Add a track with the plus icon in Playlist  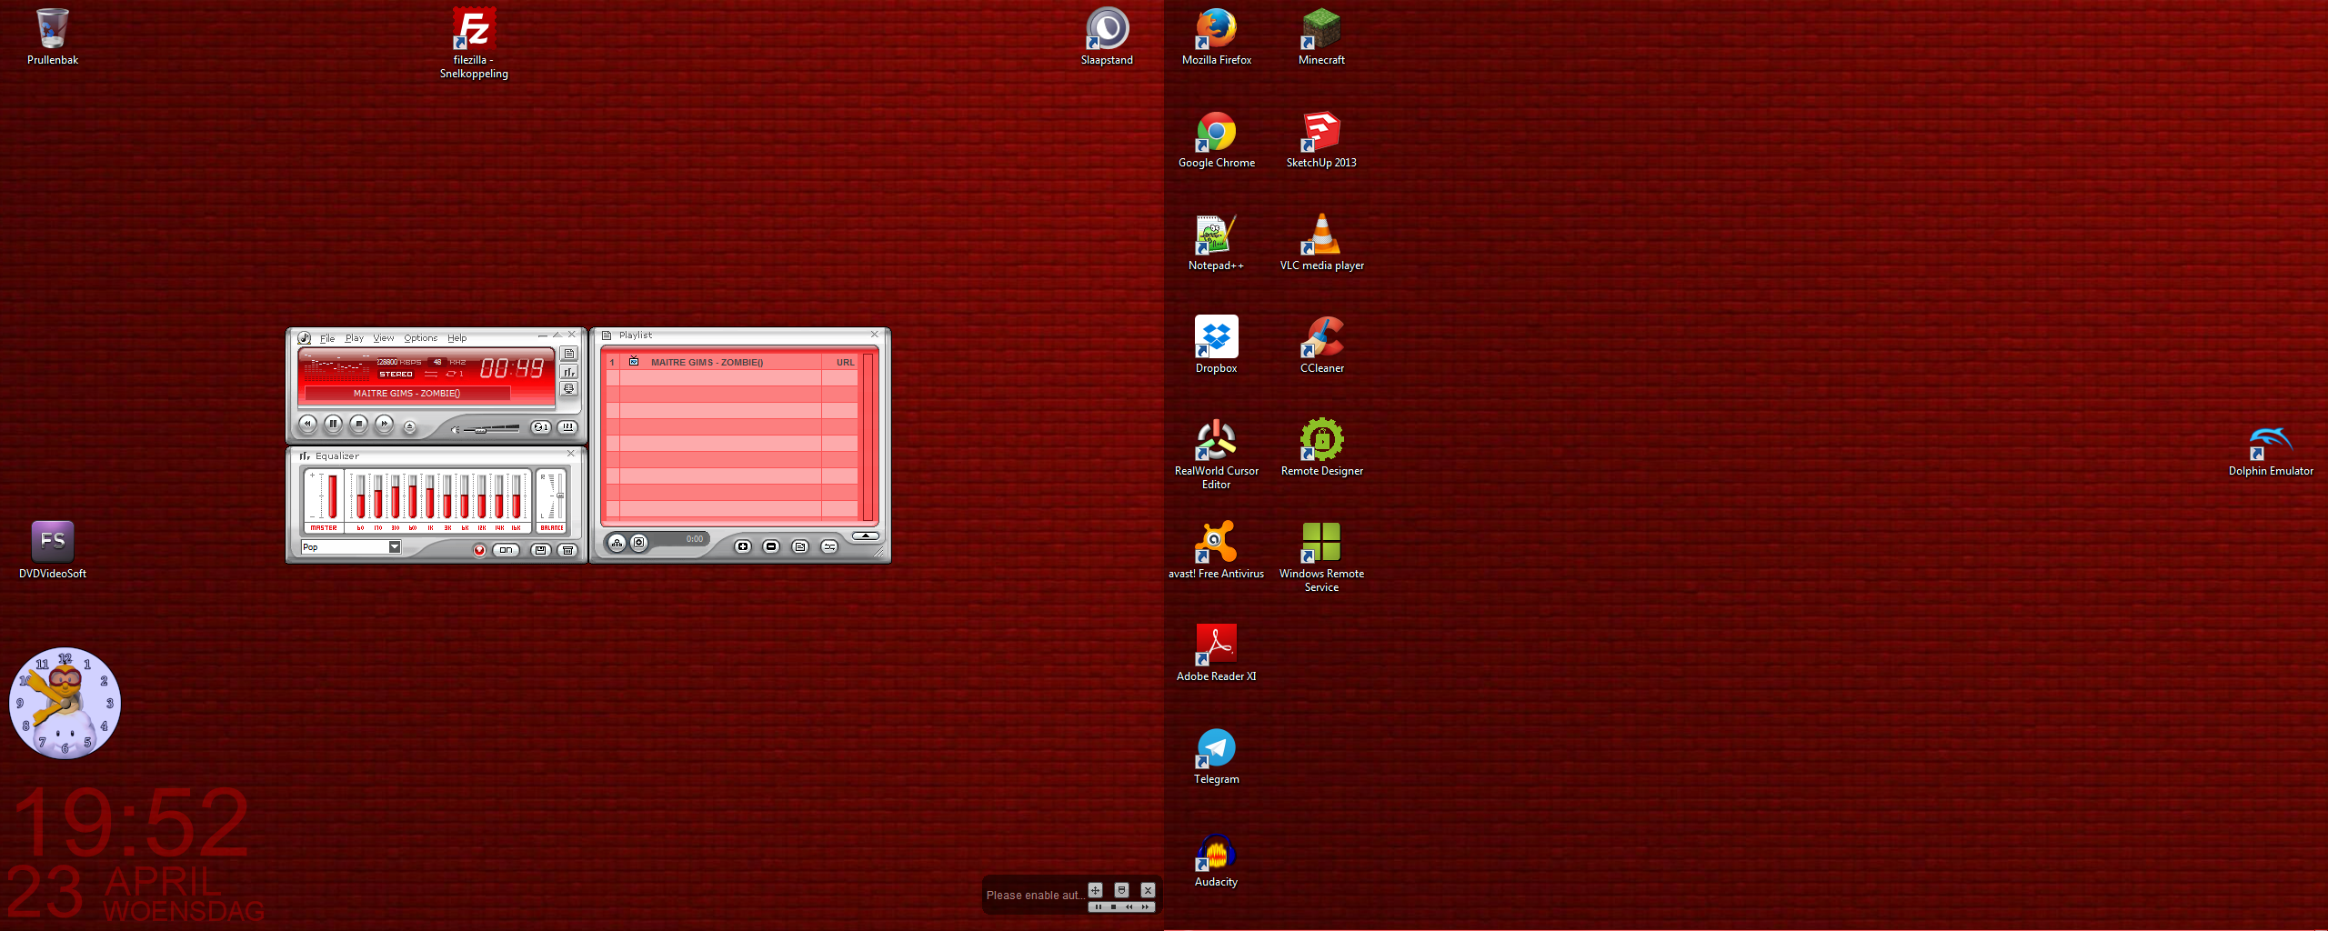point(742,546)
